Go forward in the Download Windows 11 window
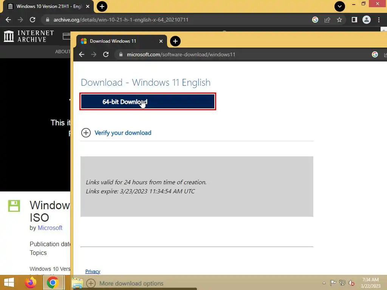 tap(94, 54)
